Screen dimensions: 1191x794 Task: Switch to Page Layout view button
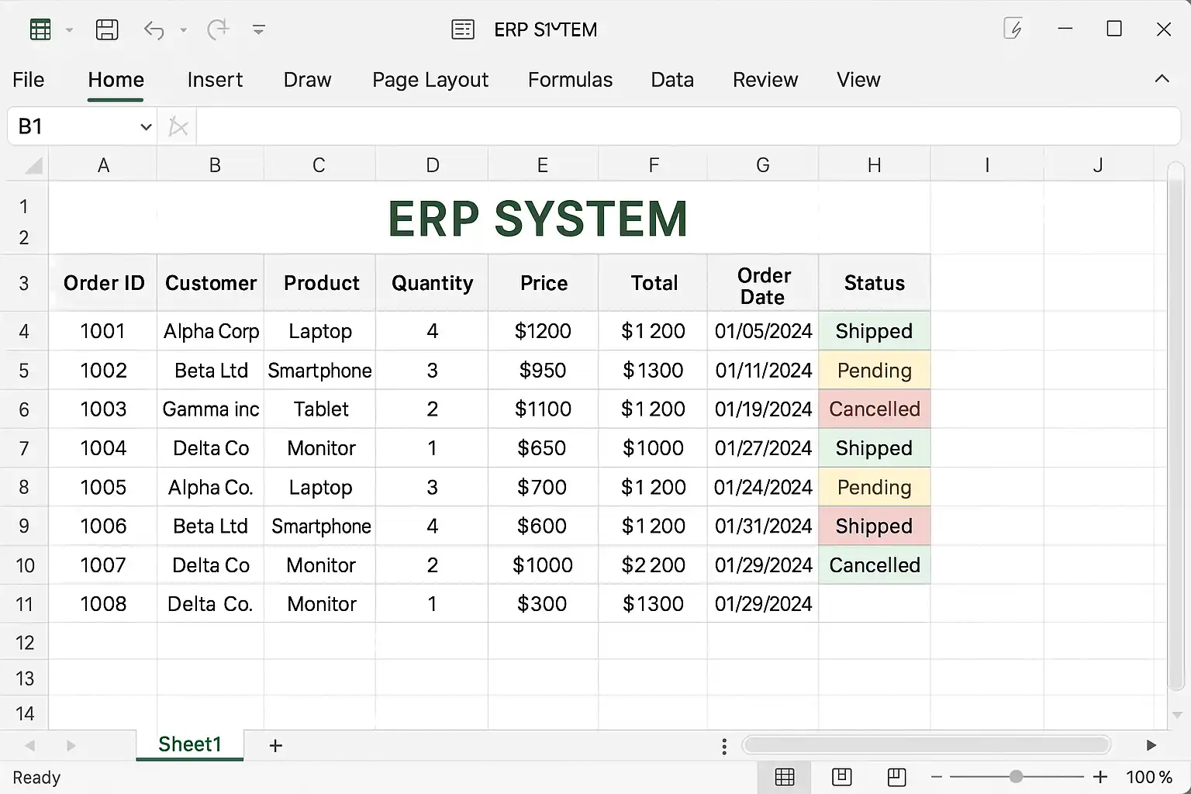841,776
